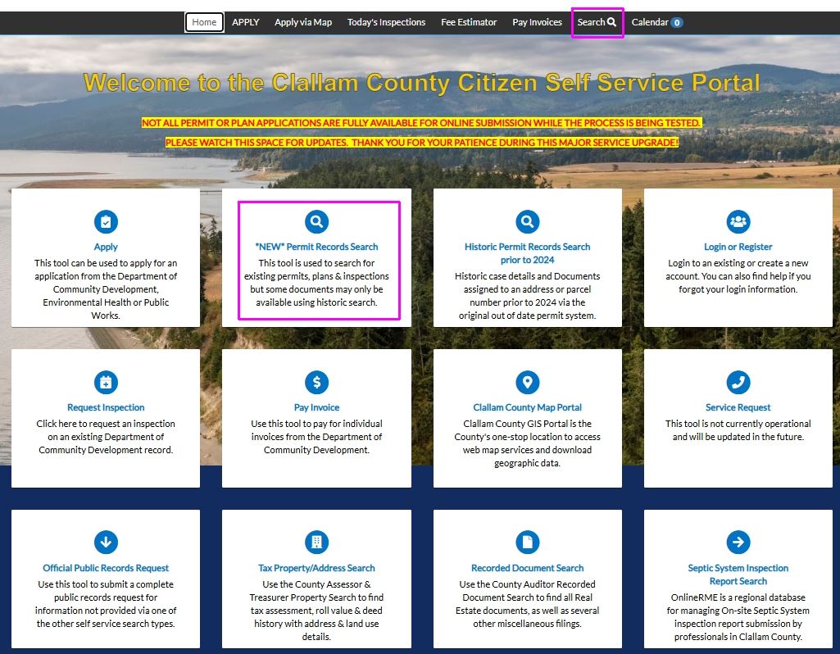Click the Recorded Document Search document icon
Image resolution: width=840 pixels, height=654 pixels.
527,542
